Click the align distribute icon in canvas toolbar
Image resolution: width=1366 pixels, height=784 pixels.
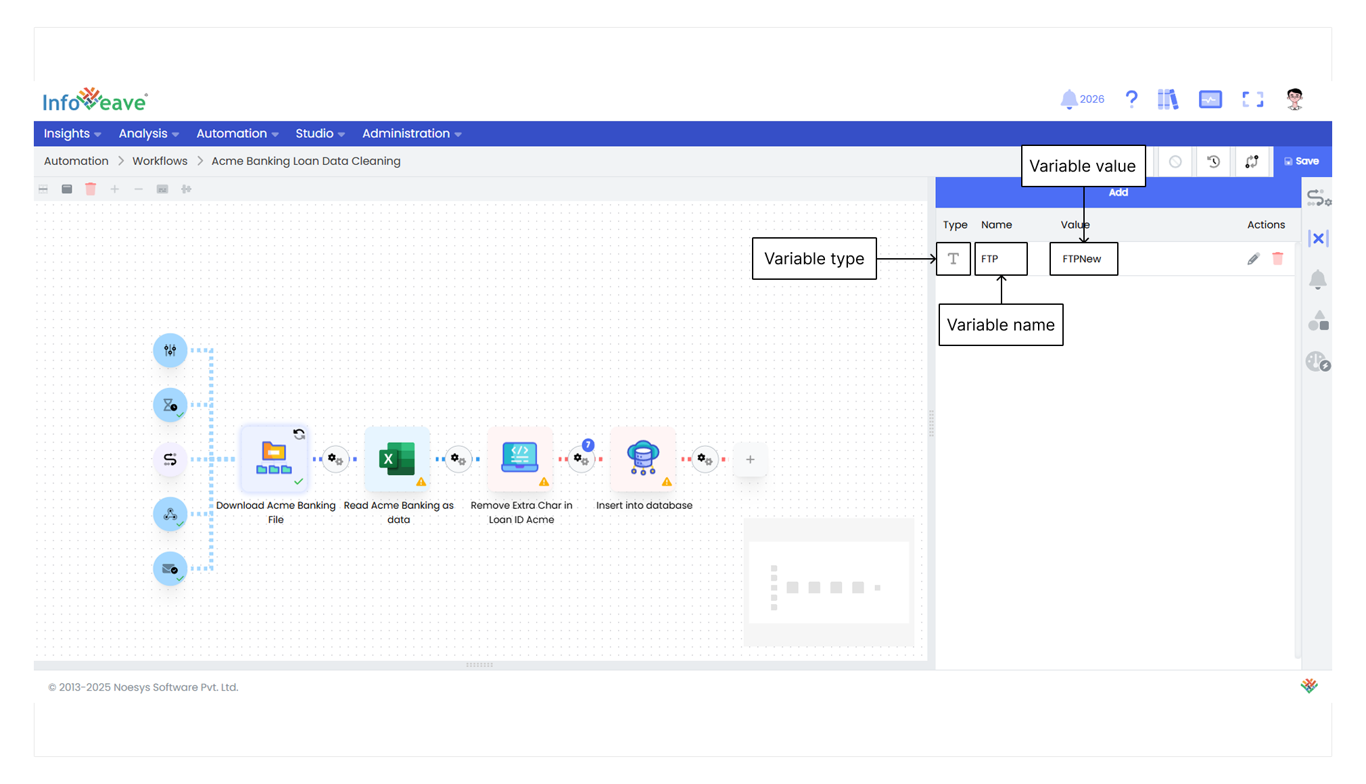(x=187, y=189)
